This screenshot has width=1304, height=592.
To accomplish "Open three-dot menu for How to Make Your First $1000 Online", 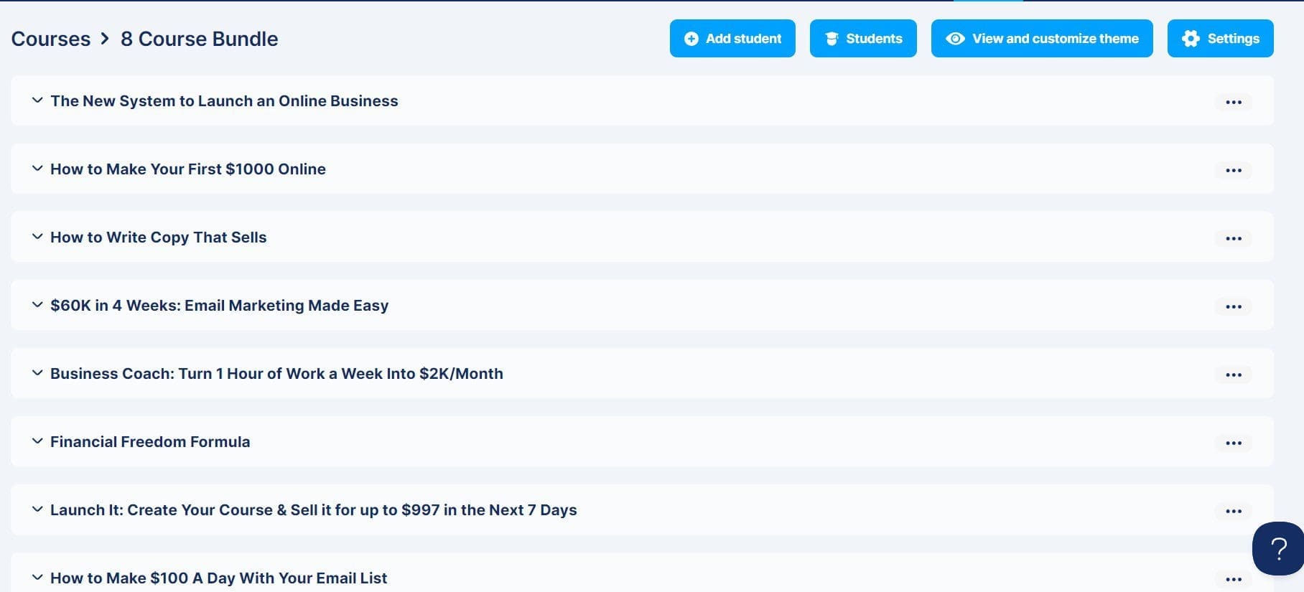I will click(x=1234, y=170).
